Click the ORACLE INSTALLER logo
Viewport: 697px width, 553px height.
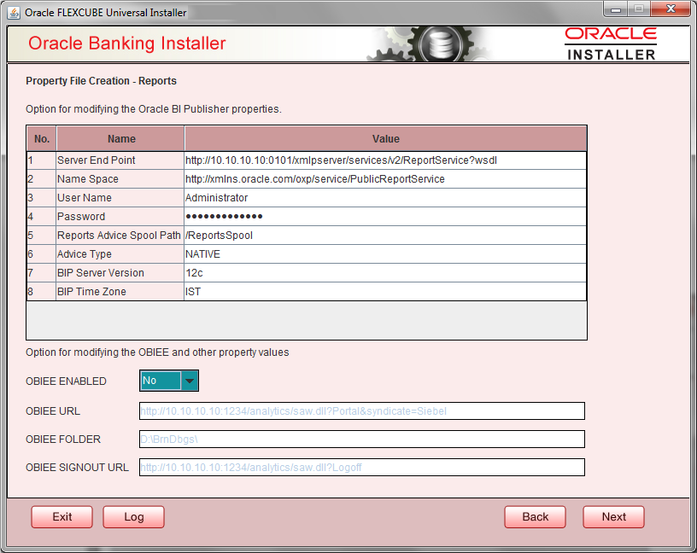click(x=610, y=43)
